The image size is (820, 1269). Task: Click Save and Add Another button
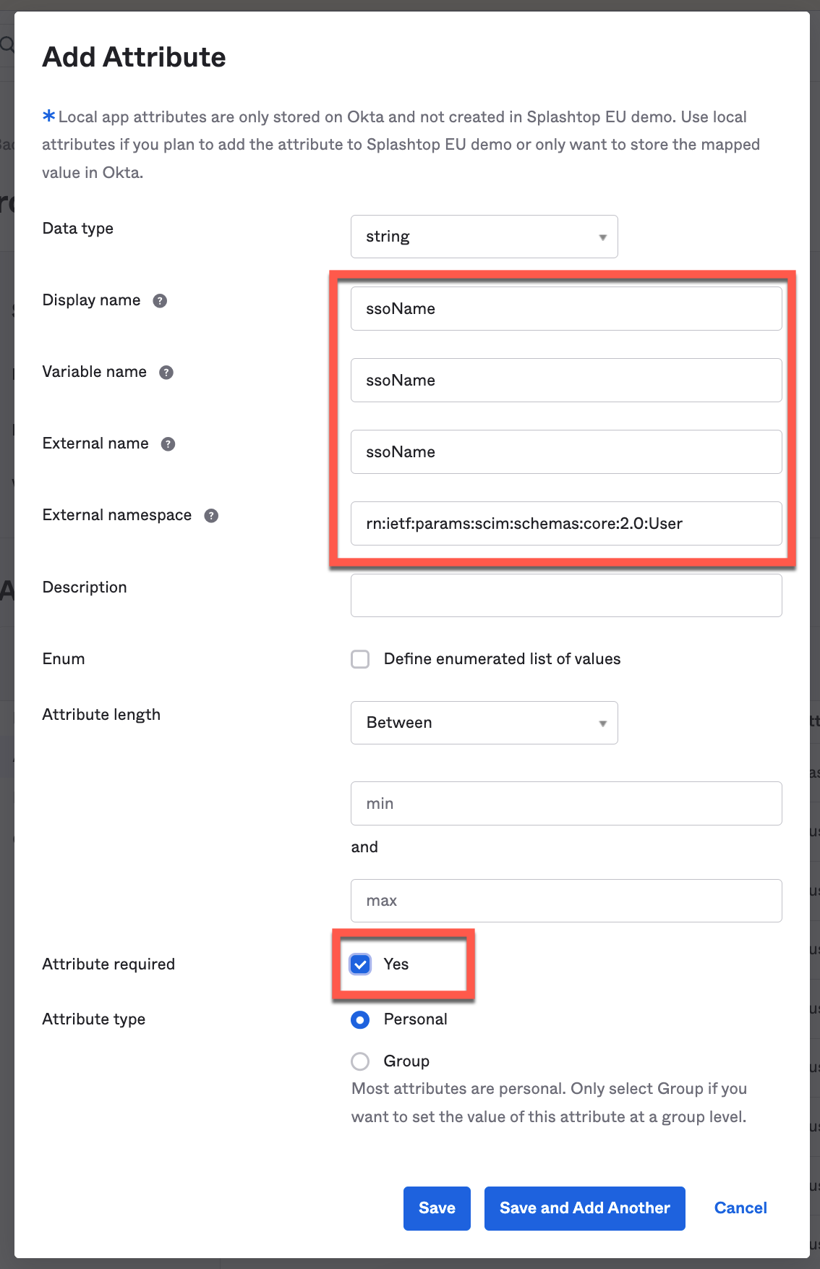[x=585, y=1208]
